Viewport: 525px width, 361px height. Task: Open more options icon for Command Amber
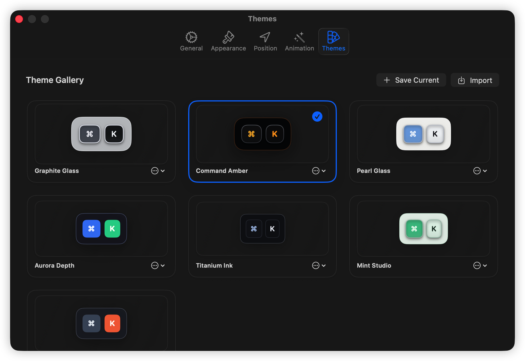[x=316, y=171]
